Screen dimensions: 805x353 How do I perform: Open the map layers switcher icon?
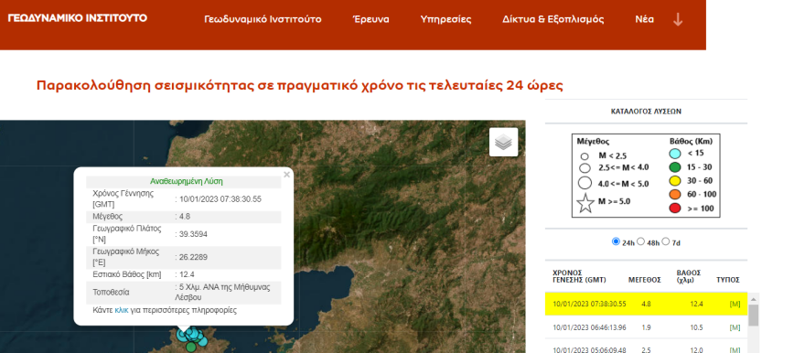pyautogui.click(x=503, y=142)
